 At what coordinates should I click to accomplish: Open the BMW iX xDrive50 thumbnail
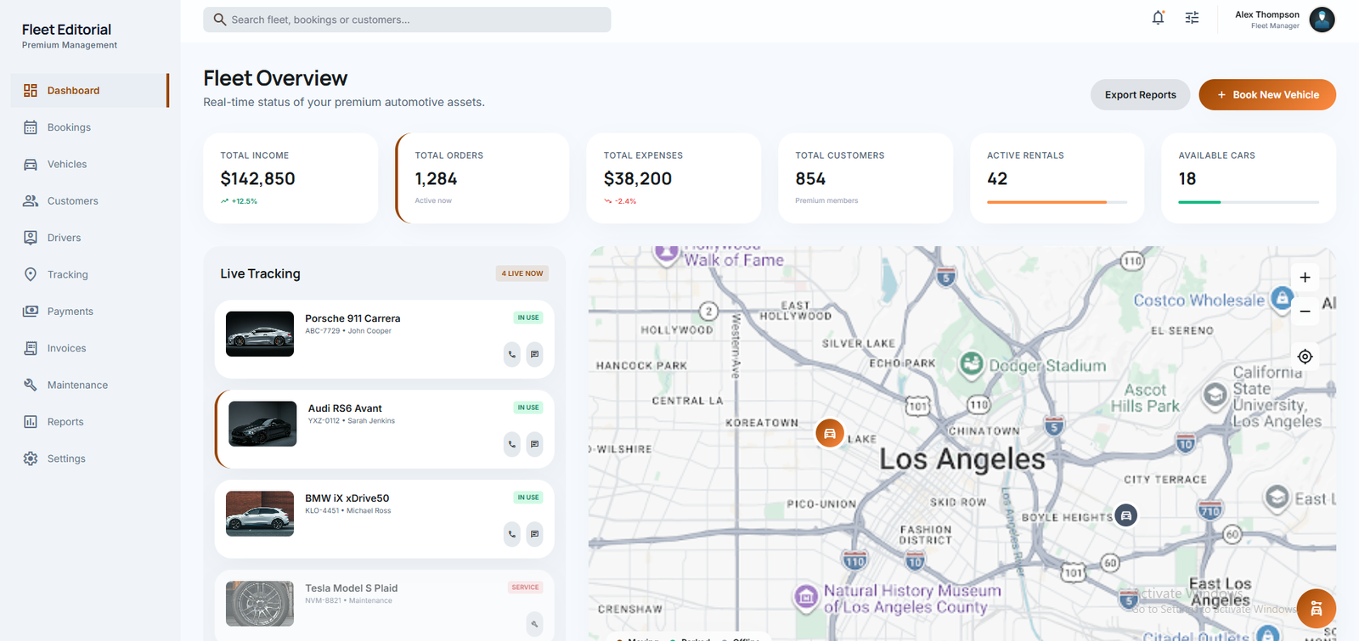260,514
